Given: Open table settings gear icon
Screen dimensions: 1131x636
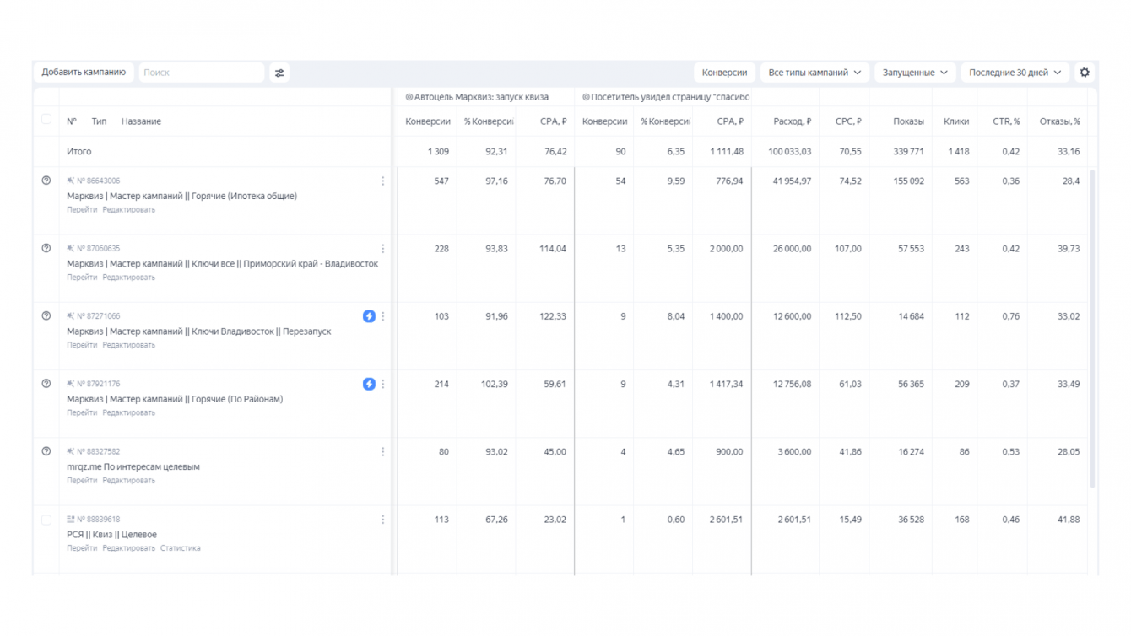Looking at the screenshot, I should 1085,73.
